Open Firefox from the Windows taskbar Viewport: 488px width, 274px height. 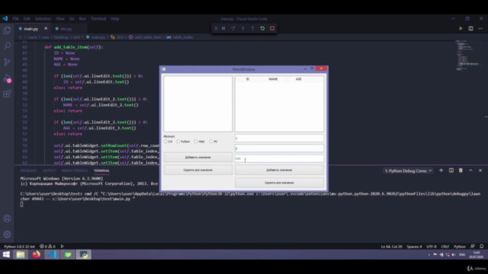pos(37,254)
